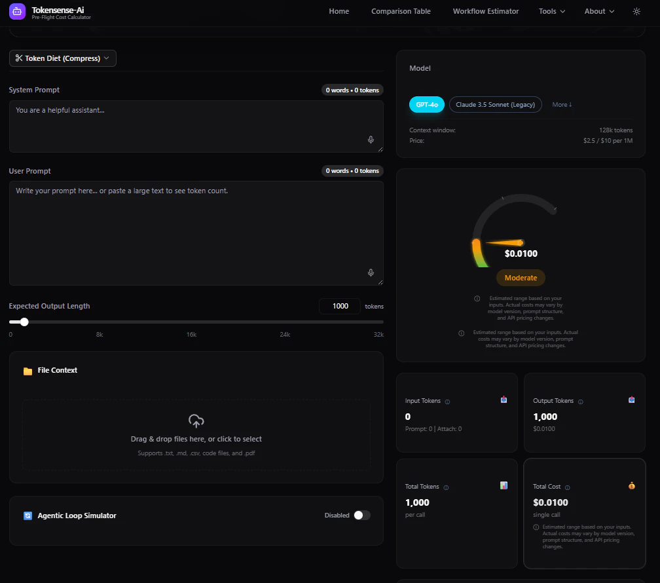Screen dimensions: 660x583
Task: Click the expected output tokens number field
Action: 340,307
